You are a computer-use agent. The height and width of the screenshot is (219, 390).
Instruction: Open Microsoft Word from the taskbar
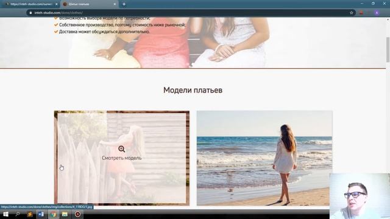click(41, 214)
